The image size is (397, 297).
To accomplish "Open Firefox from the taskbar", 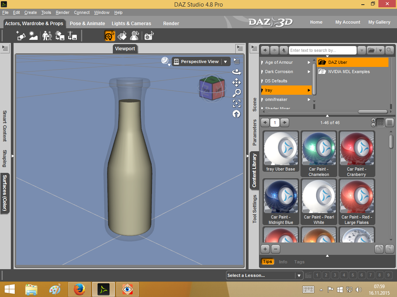I will pos(79,289).
